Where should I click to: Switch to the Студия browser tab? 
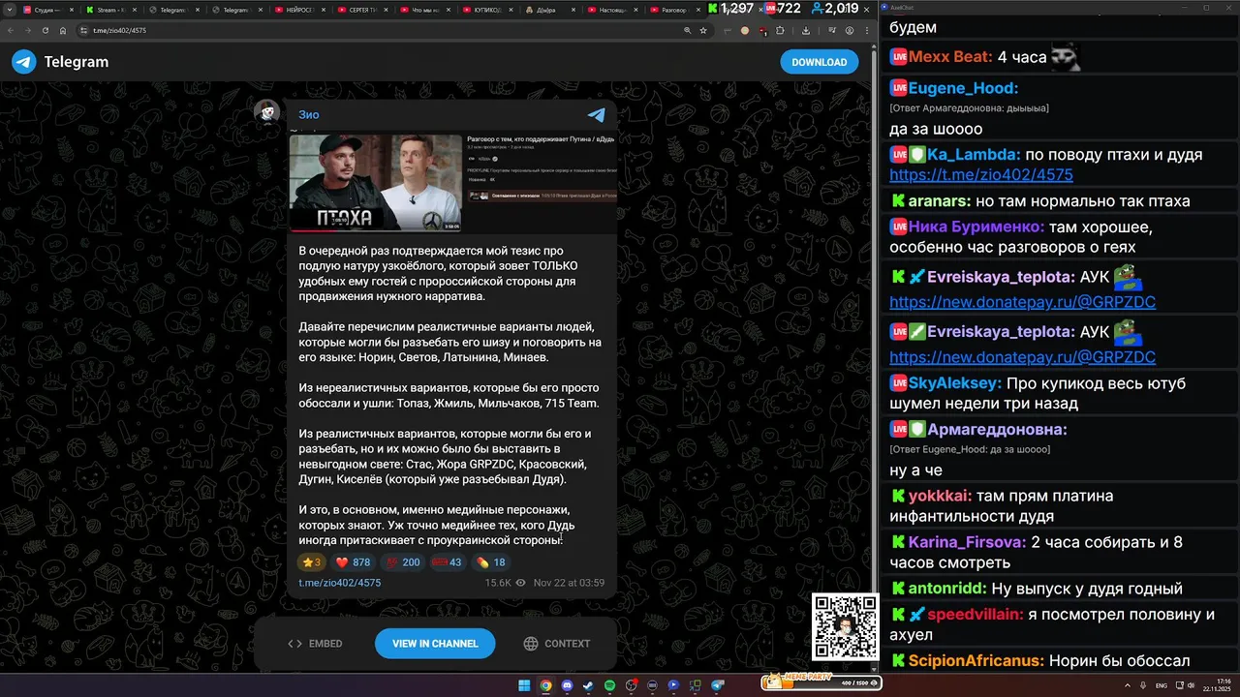[x=46, y=9]
